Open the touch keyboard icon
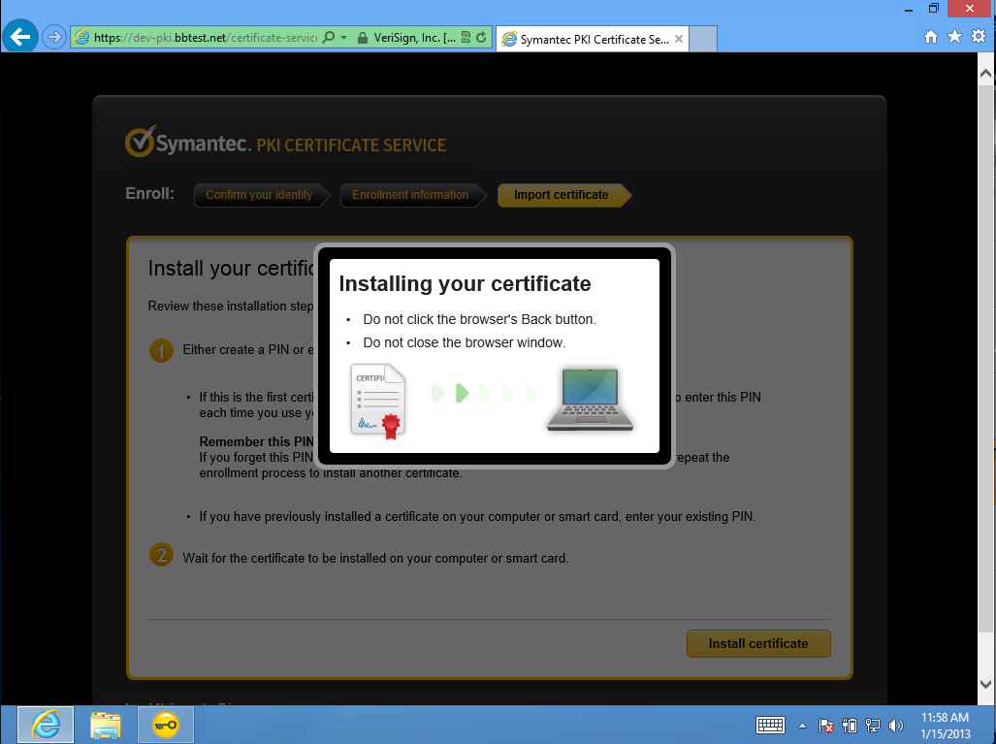This screenshot has height=744, width=996. pos(770,725)
